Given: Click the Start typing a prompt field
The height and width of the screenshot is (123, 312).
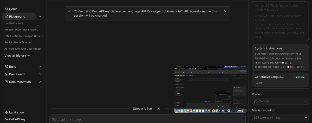Looking at the screenshot, I should tap(147, 119).
